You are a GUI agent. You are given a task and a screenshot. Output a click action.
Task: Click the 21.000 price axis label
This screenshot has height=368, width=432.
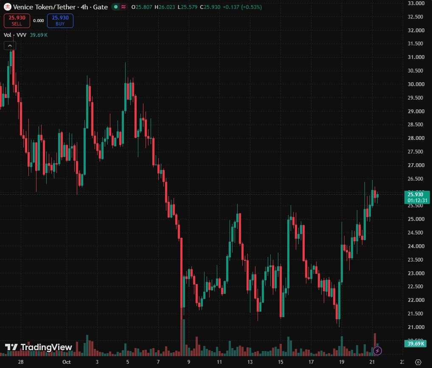click(x=416, y=327)
